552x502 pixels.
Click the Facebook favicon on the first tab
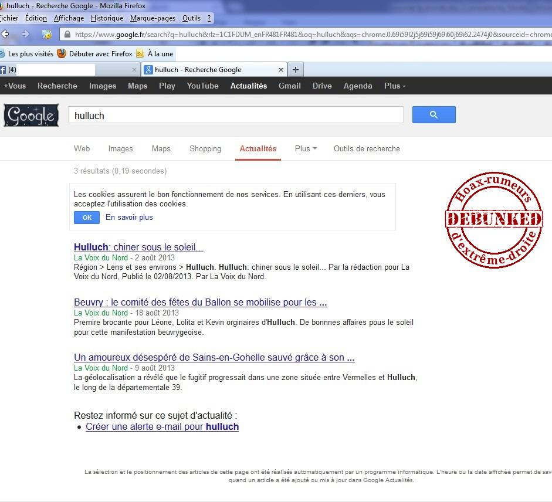pos(3,70)
